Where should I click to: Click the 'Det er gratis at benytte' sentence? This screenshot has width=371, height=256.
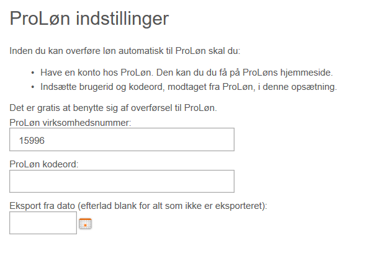tap(113, 108)
